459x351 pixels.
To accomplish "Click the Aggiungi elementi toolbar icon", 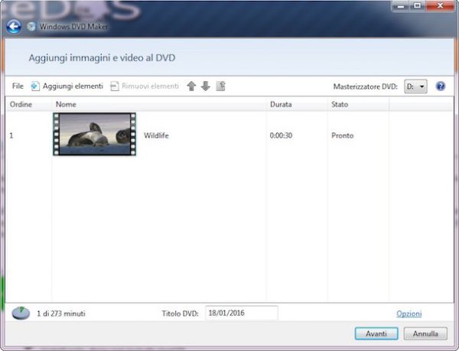I will [35, 86].
